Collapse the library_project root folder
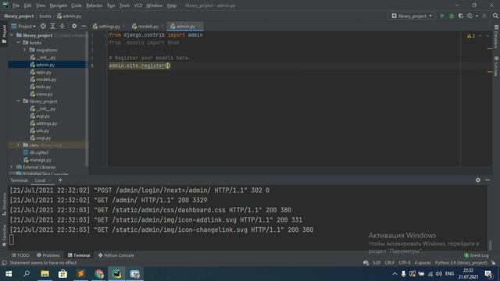 tap(12, 35)
